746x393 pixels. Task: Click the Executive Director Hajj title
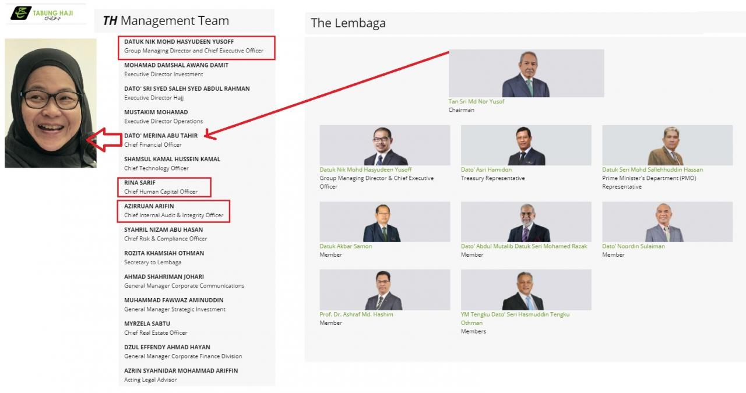(x=153, y=98)
